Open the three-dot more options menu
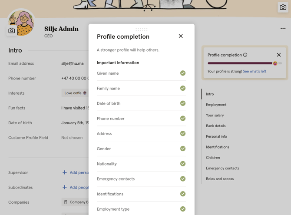Viewport: 291px width, 215px height. click(283, 29)
